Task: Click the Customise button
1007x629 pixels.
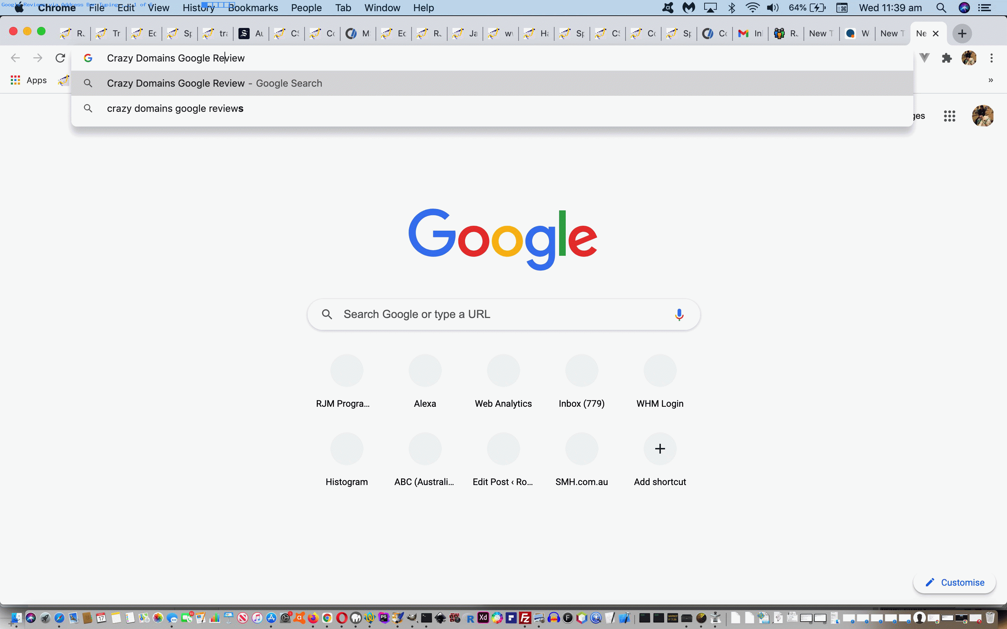Action: pos(954,583)
